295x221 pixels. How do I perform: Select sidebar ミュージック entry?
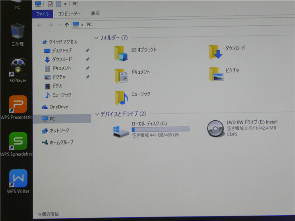(x=58, y=95)
